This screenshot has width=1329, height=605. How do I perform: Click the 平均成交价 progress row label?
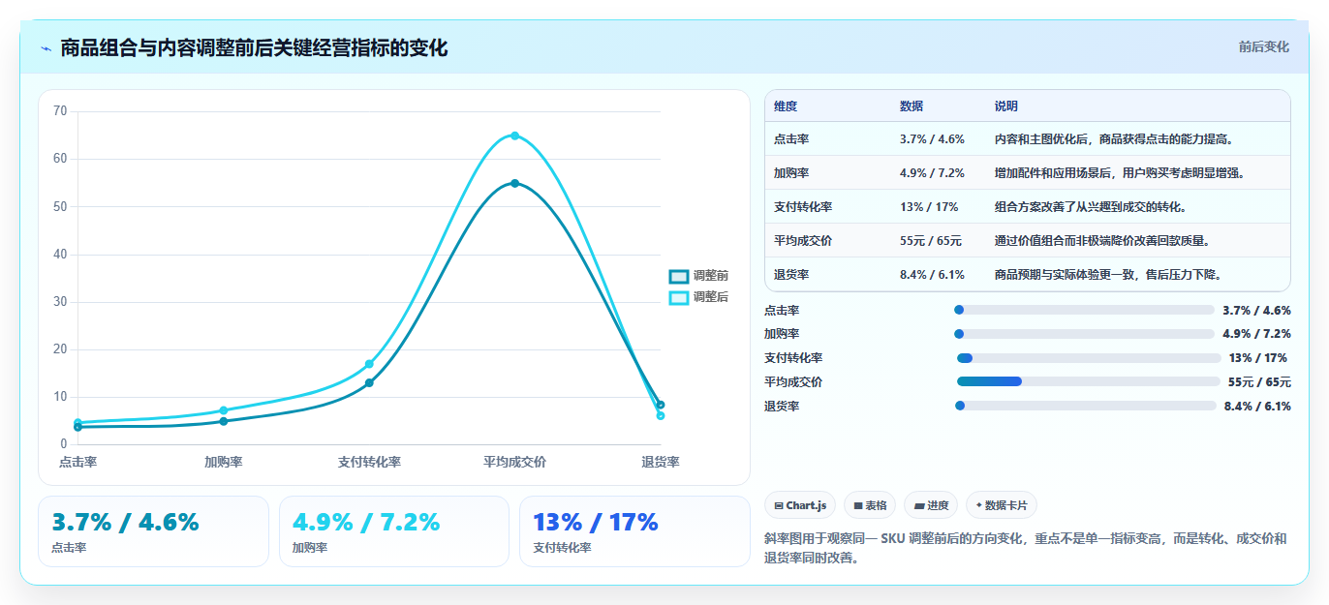coord(793,382)
